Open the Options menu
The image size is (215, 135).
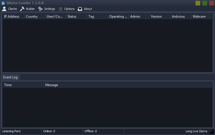69,9
